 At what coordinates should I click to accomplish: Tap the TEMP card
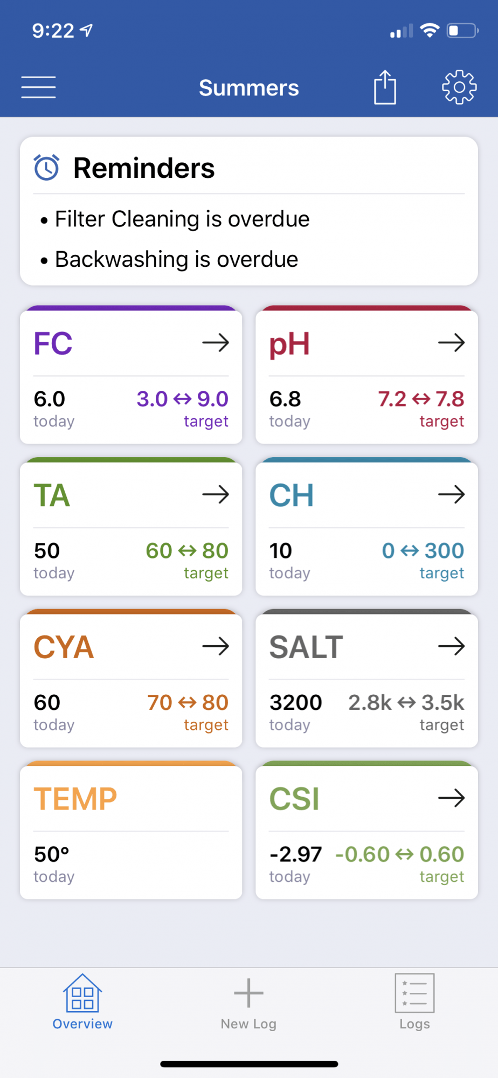[x=131, y=830]
